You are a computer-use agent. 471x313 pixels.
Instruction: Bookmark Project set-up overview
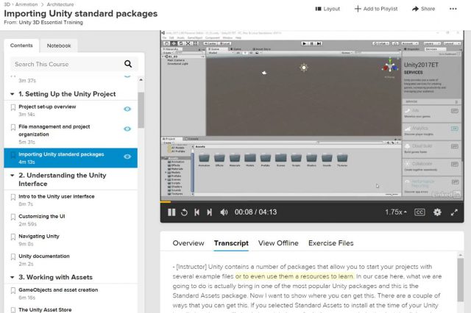[13, 107]
